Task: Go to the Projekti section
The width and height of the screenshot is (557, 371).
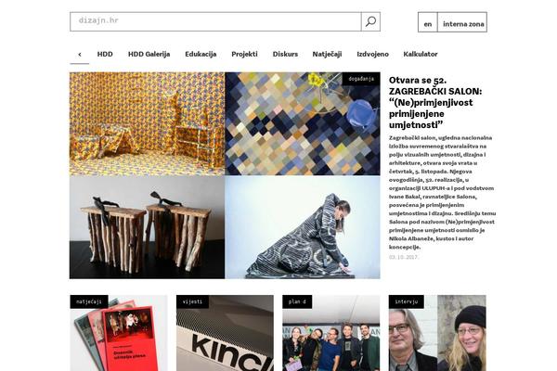Action: [244, 54]
